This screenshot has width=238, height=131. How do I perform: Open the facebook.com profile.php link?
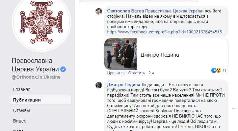pos(165,32)
